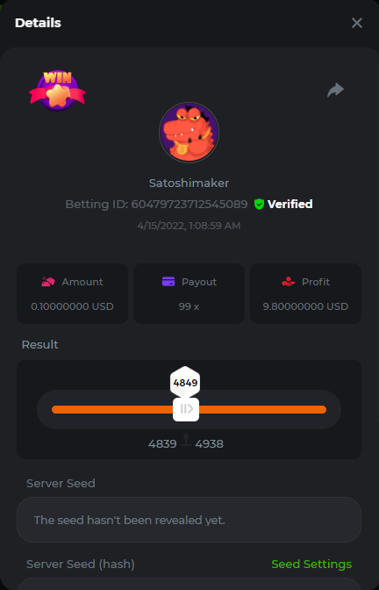Click the green Verified shield icon

pos(259,205)
